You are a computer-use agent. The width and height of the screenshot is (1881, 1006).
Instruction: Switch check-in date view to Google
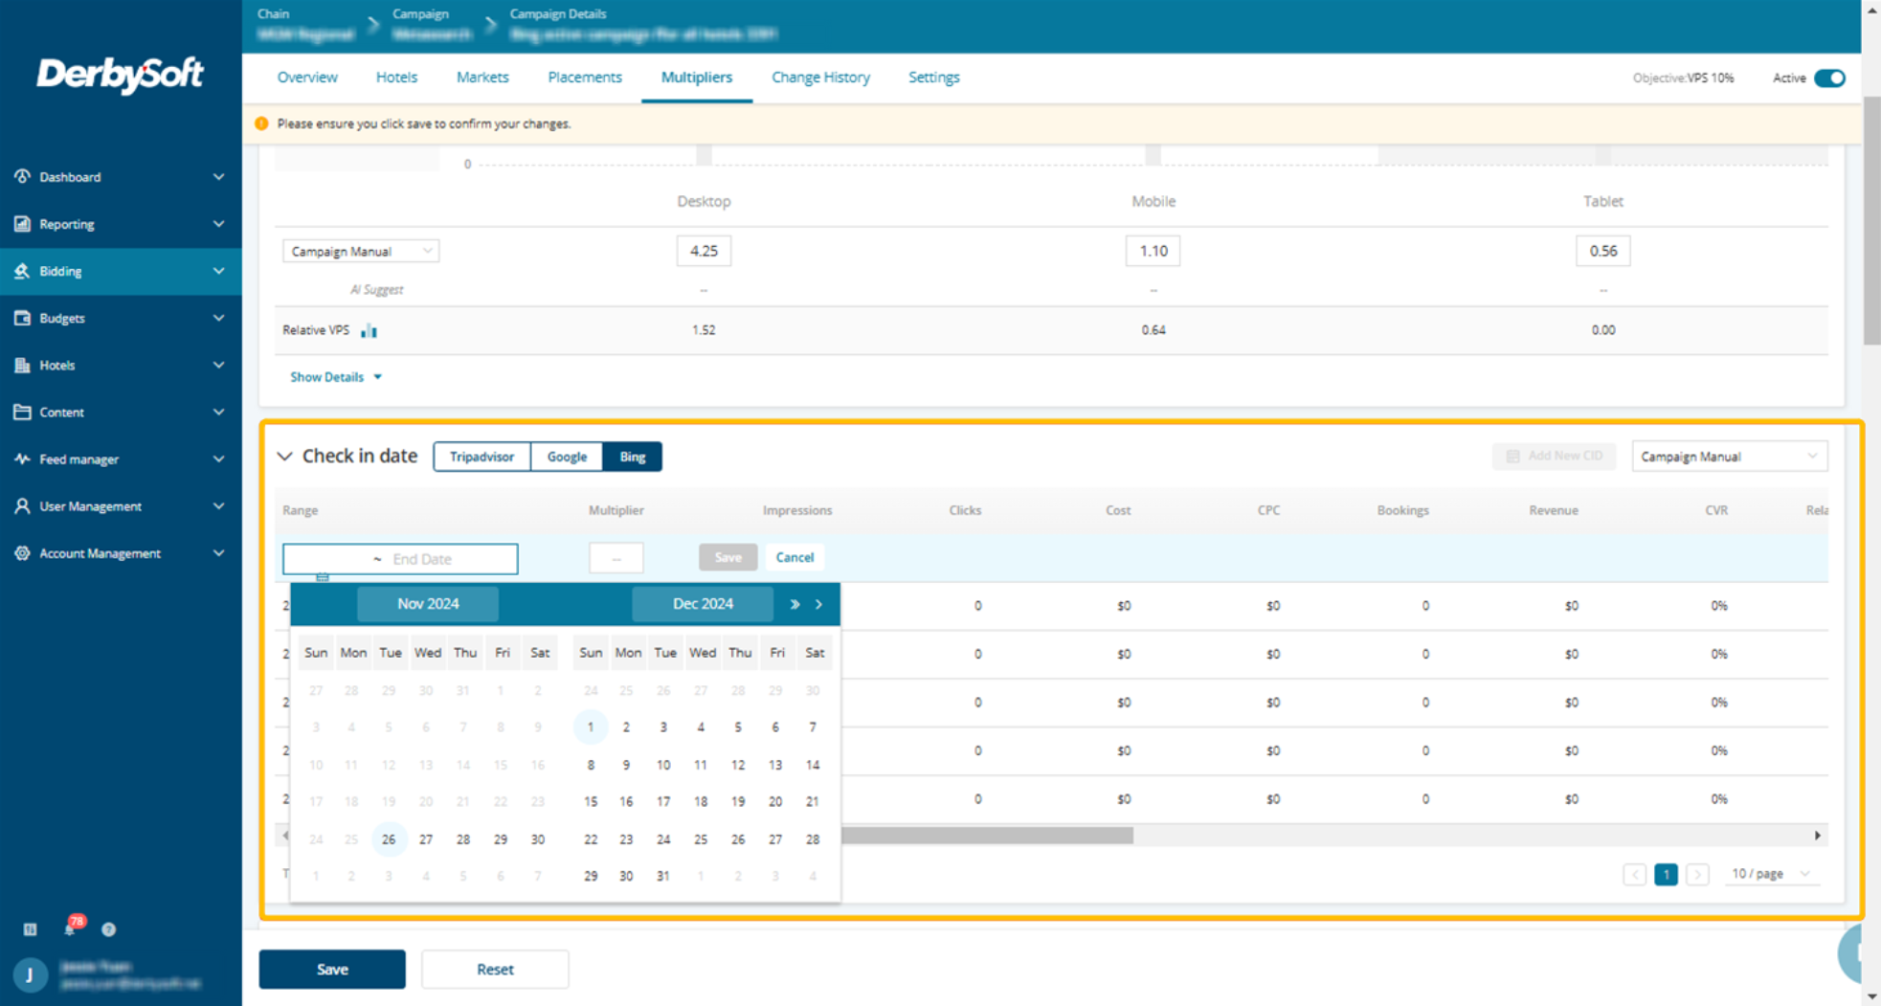pyautogui.click(x=567, y=457)
